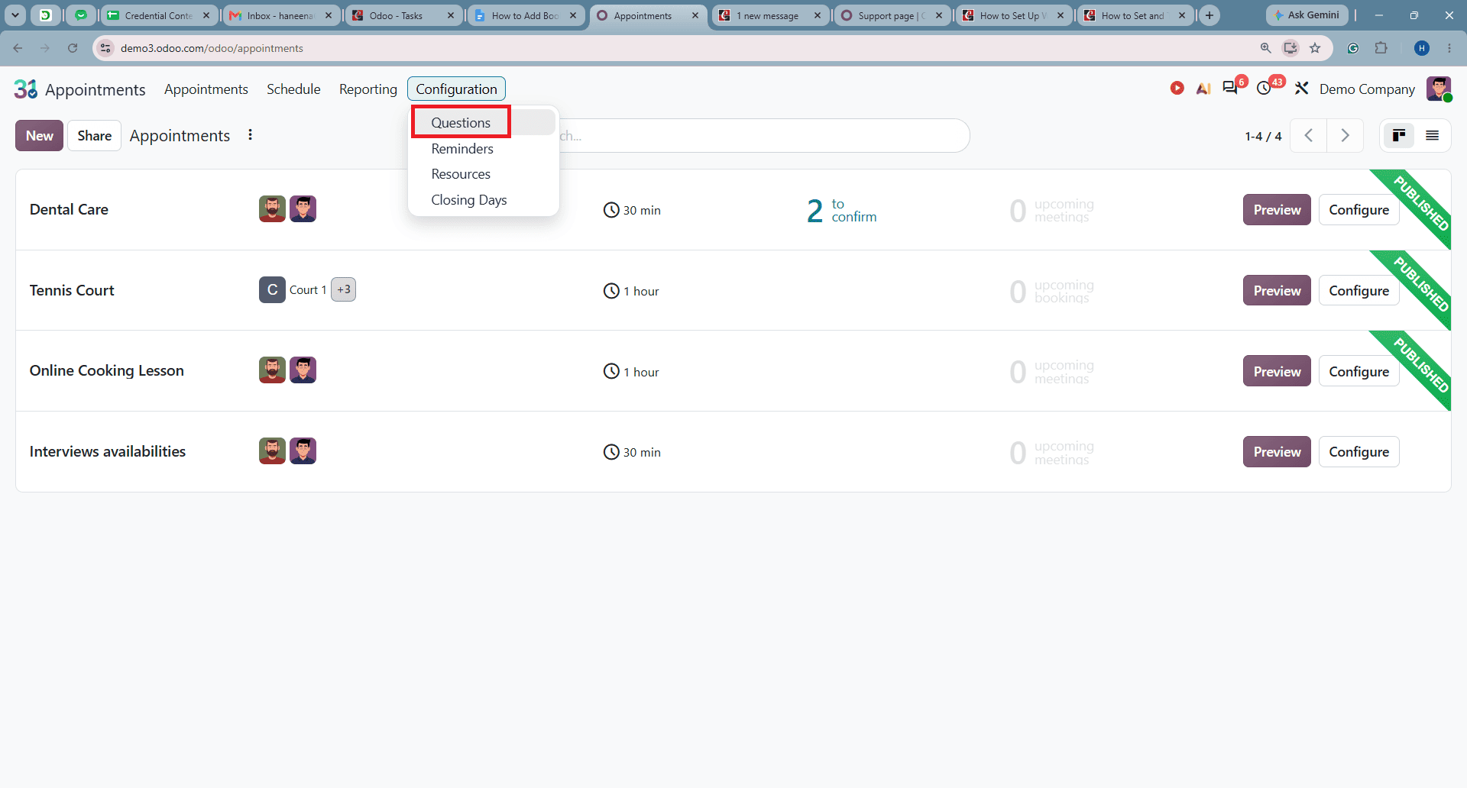
Task: Click the Share button
Action: (x=95, y=135)
